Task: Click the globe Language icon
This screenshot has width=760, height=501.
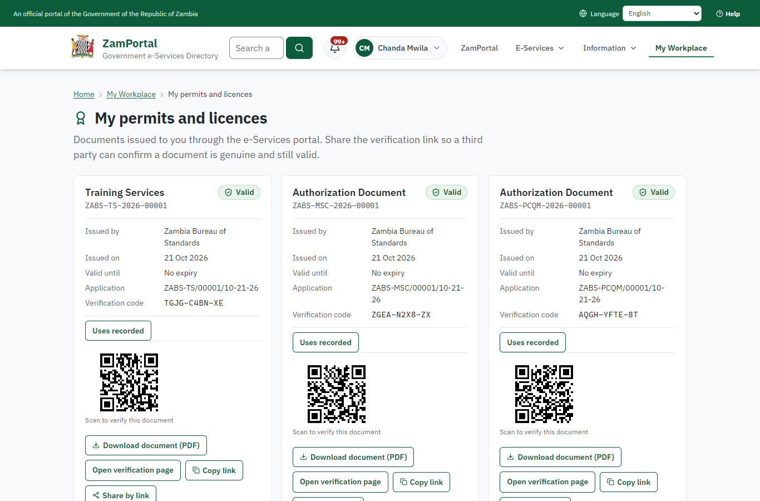Action: pos(583,14)
